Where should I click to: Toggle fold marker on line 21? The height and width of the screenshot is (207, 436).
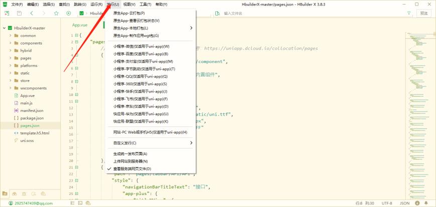pos(76,167)
